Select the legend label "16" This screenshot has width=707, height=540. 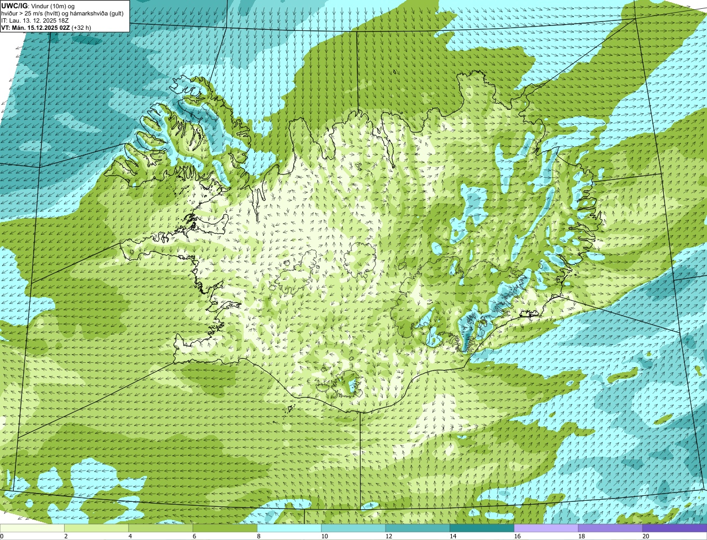[x=517, y=536]
